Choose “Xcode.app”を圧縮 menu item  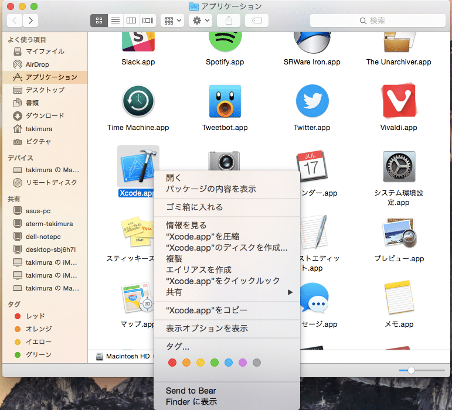tap(227, 237)
